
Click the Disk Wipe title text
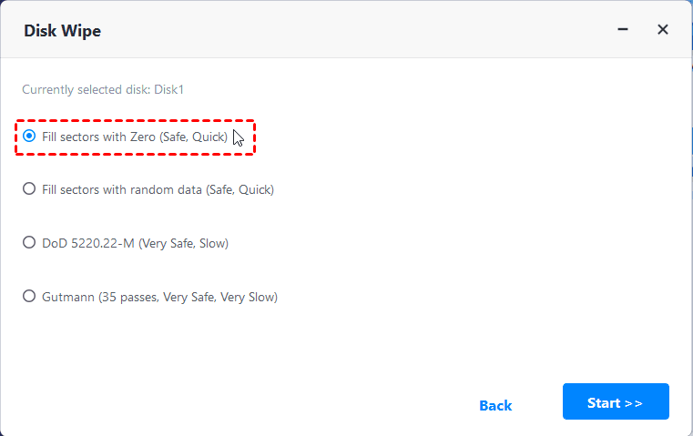(x=62, y=31)
